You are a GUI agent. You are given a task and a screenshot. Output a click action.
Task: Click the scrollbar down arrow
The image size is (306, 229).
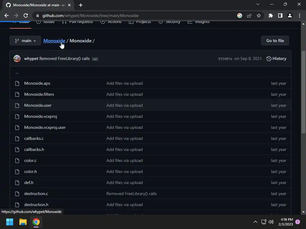pos(303,212)
